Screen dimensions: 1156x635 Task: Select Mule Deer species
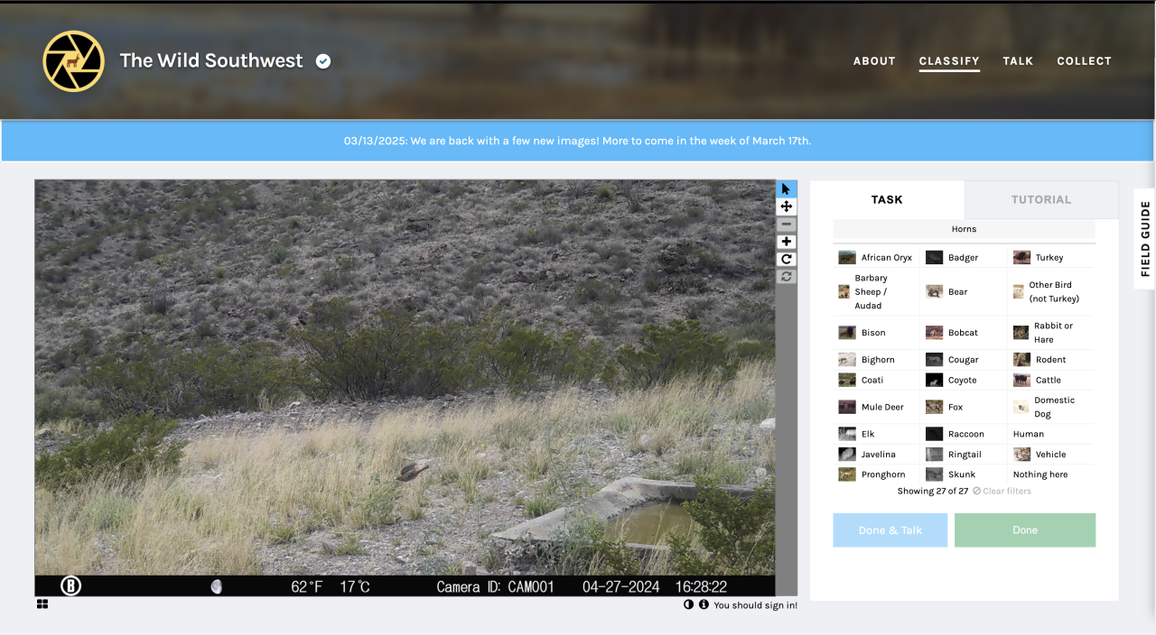coord(876,408)
